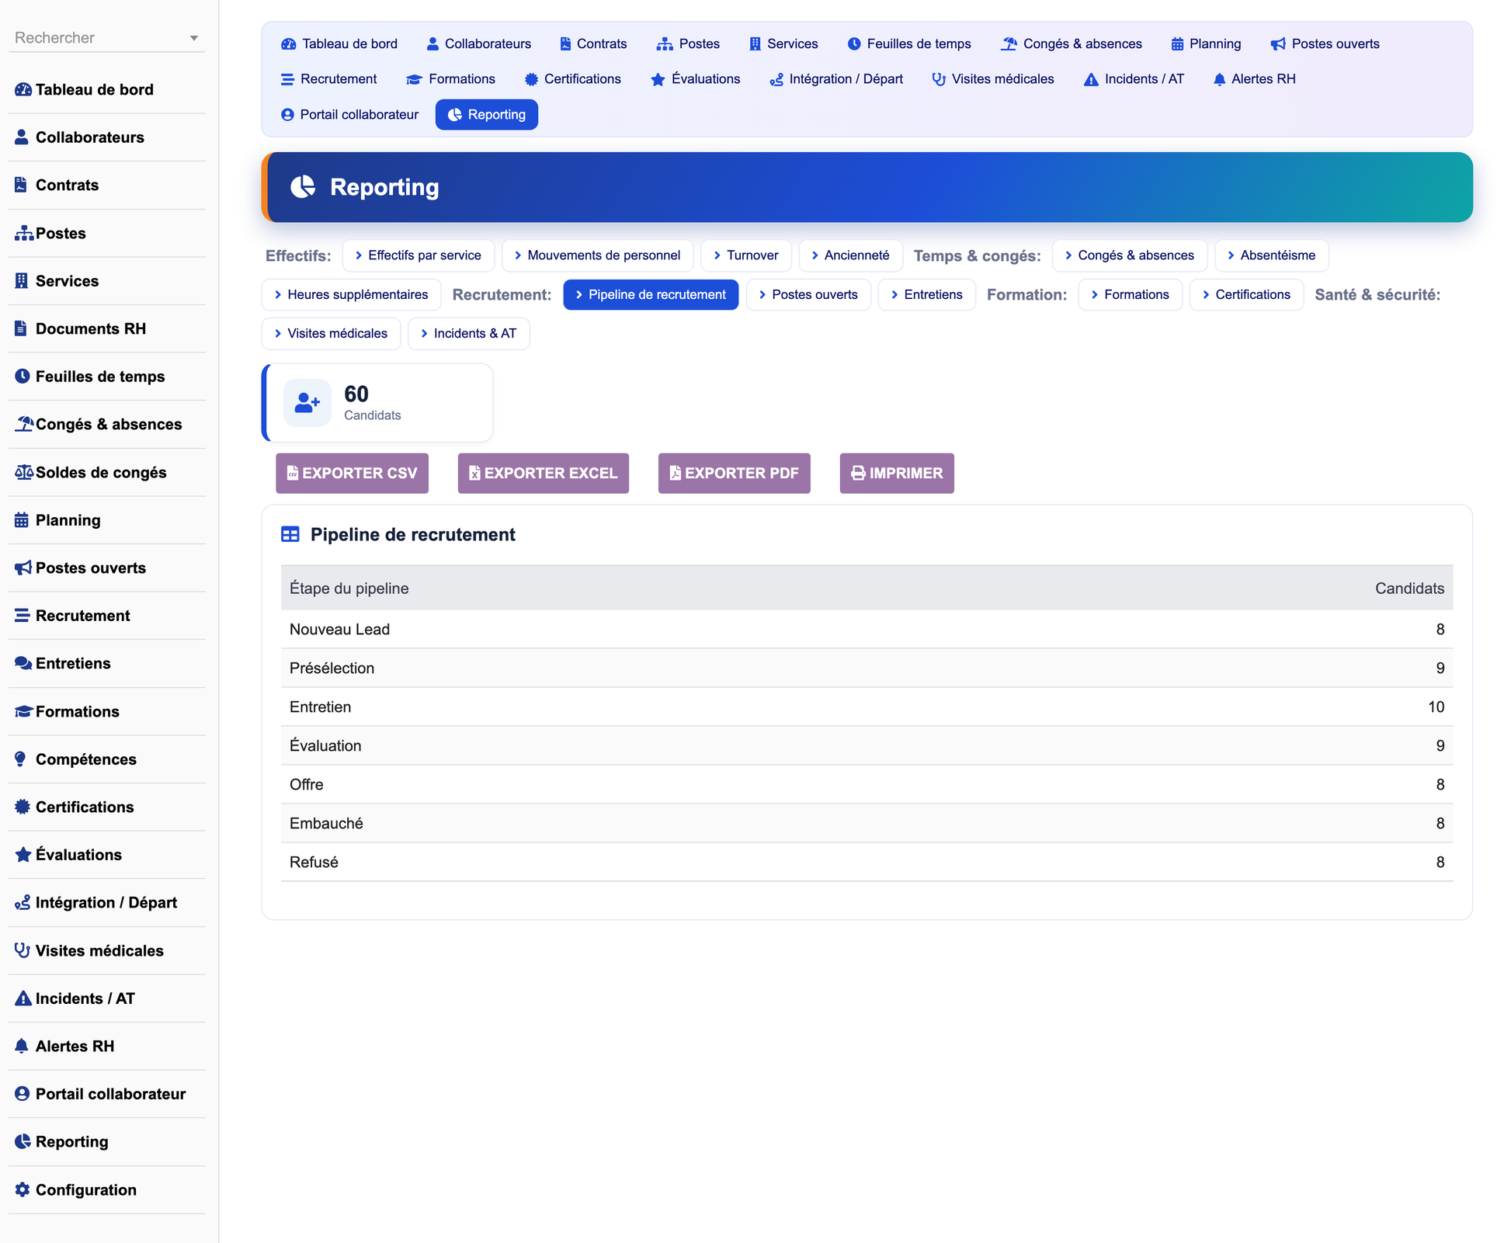1511x1243 pixels.
Task: Open the Rechercher dropdown arrow
Action: pos(194,38)
